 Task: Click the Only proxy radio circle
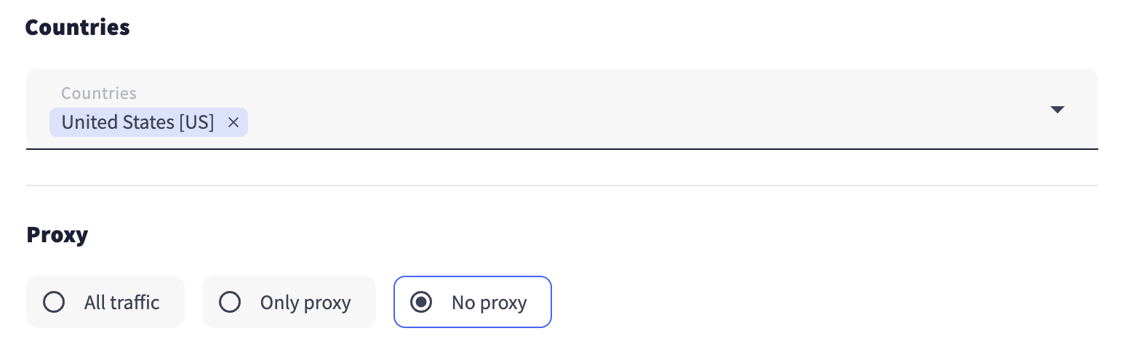pyautogui.click(x=230, y=302)
